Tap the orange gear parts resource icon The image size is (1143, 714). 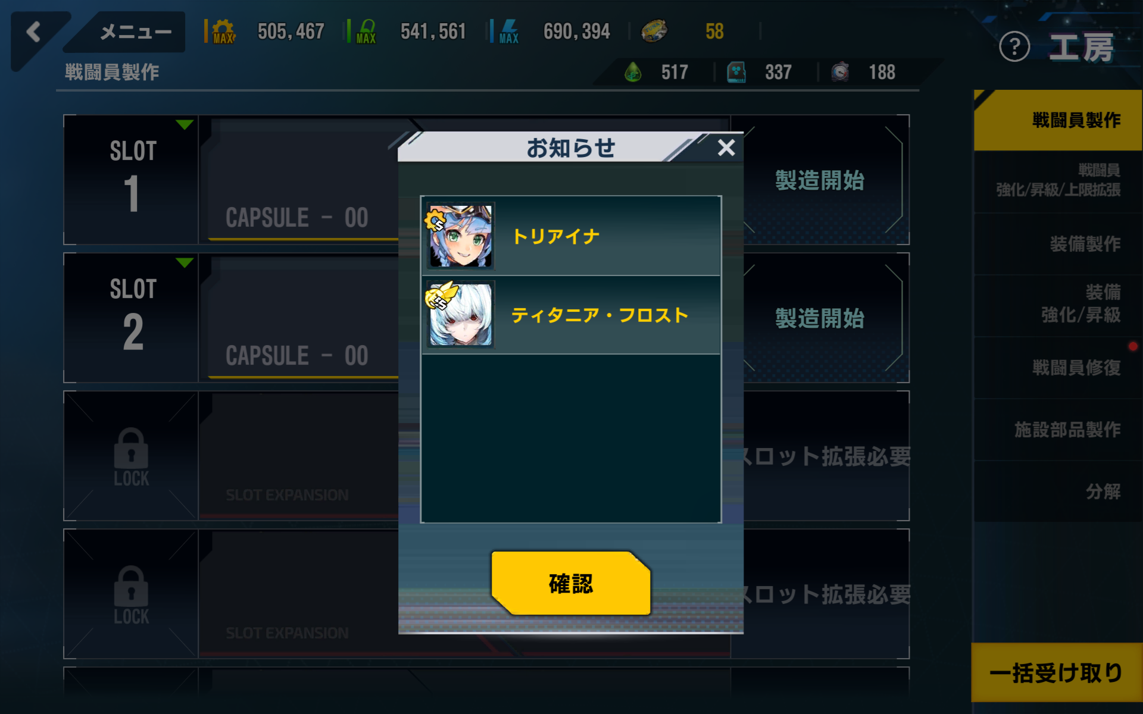coord(223,32)
